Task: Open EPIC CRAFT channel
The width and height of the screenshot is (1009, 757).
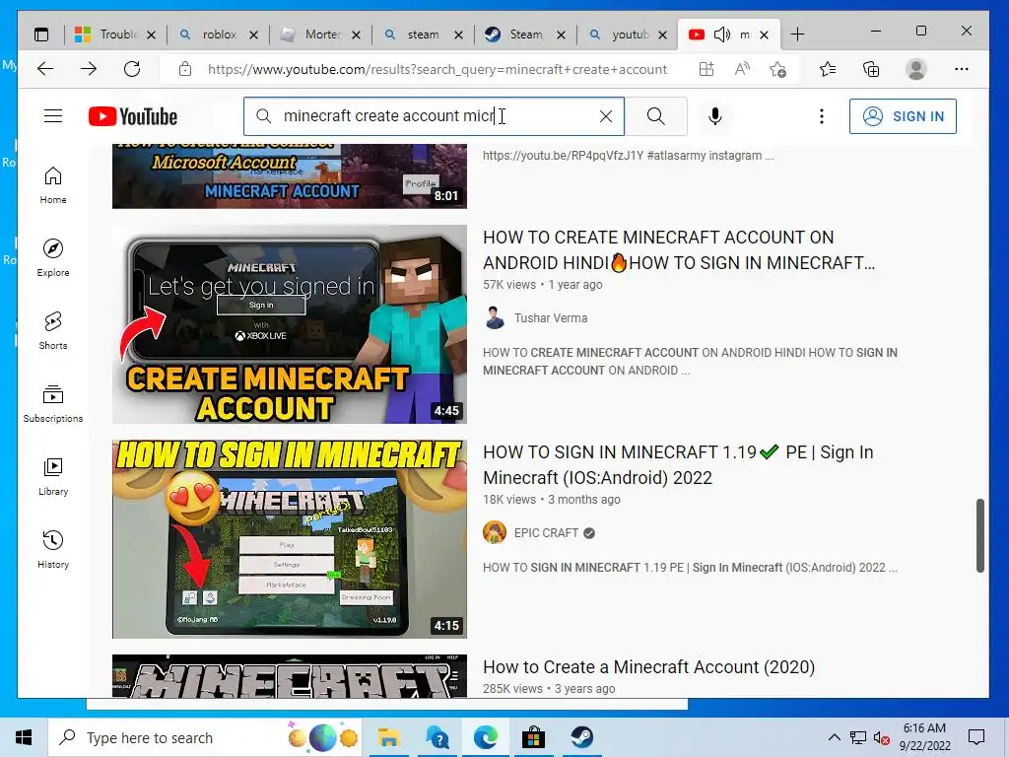Action: click(x=546, y=533)
